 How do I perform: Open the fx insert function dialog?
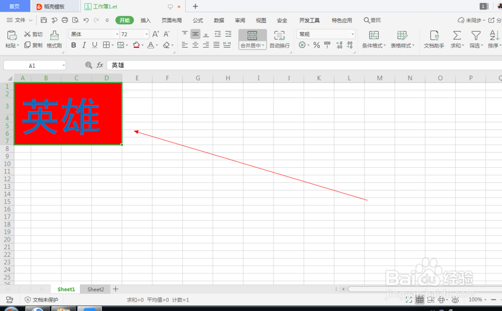coord(100,65)
